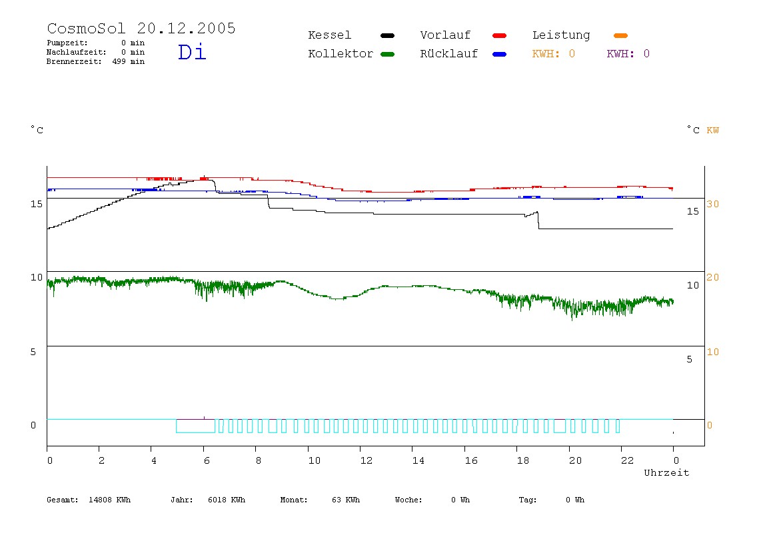
Task: Click hour '12' on the time axis
Action: coord(367,460)
